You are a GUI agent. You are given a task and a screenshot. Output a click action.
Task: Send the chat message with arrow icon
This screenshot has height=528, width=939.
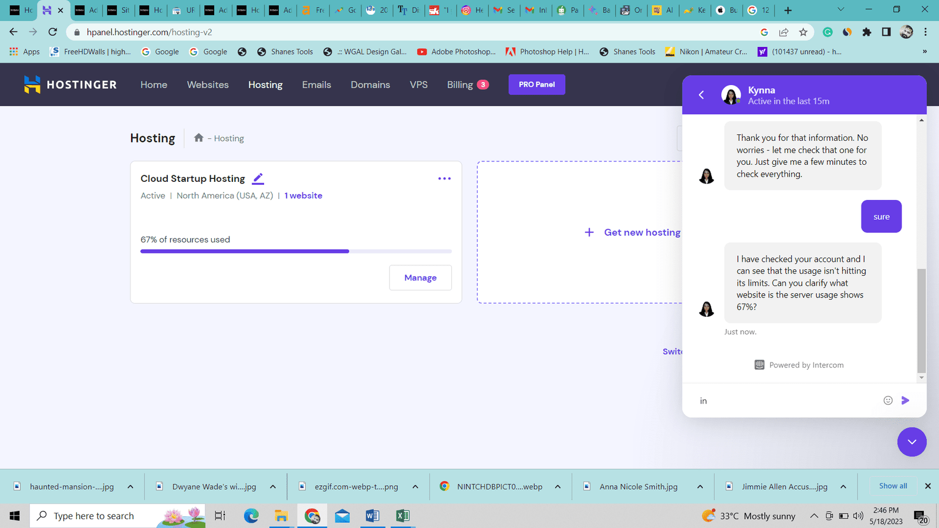[906, 401]
